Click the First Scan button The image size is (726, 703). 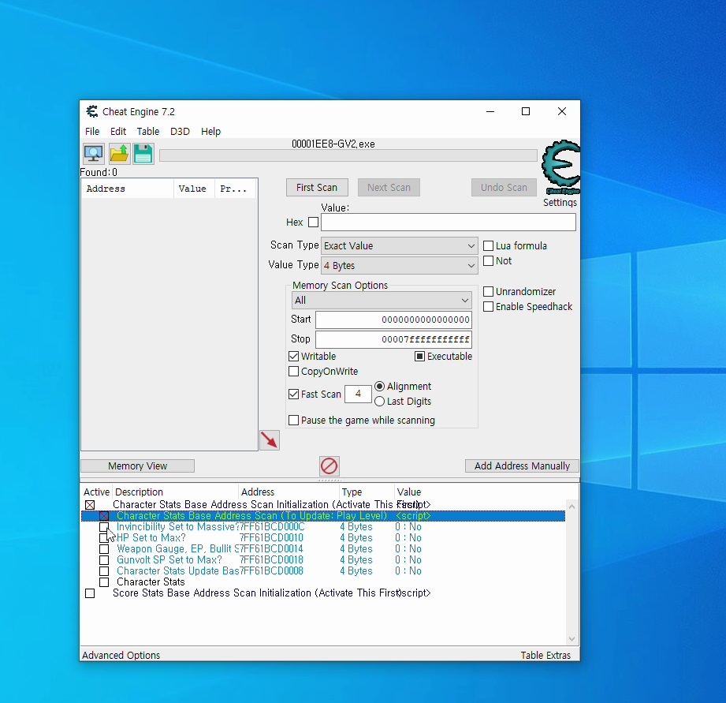point(317,188)
